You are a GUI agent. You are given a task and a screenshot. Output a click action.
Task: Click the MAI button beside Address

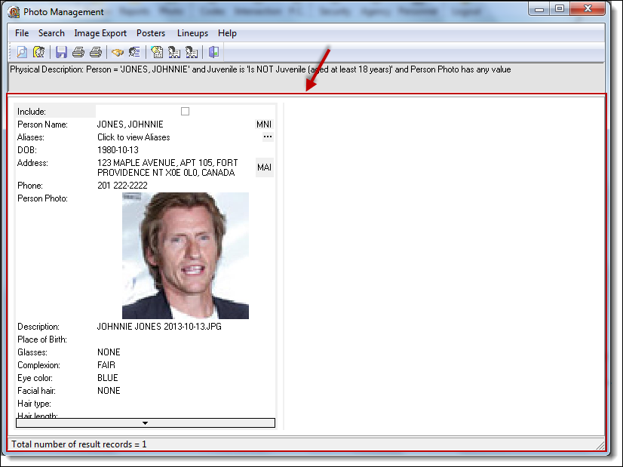(264, 167)
